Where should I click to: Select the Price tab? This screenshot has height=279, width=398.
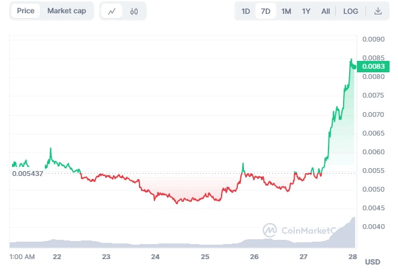point(25,11)
